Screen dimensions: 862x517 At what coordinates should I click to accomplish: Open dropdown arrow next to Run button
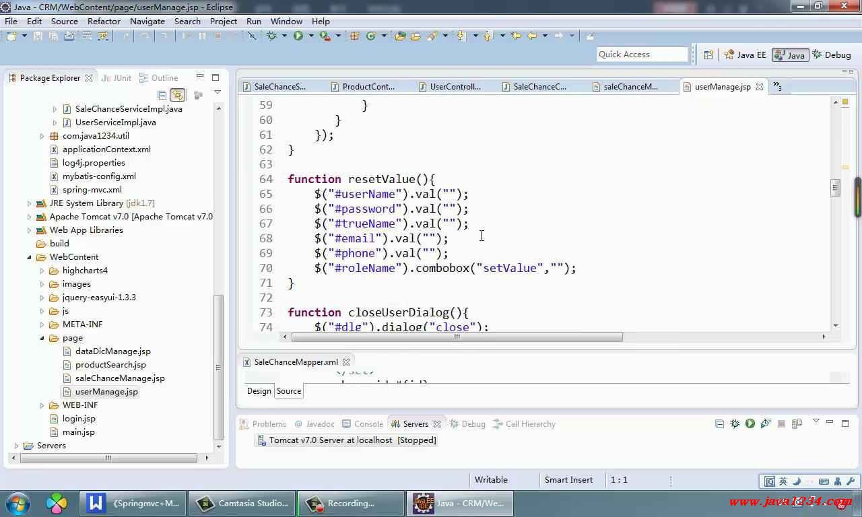311,36
